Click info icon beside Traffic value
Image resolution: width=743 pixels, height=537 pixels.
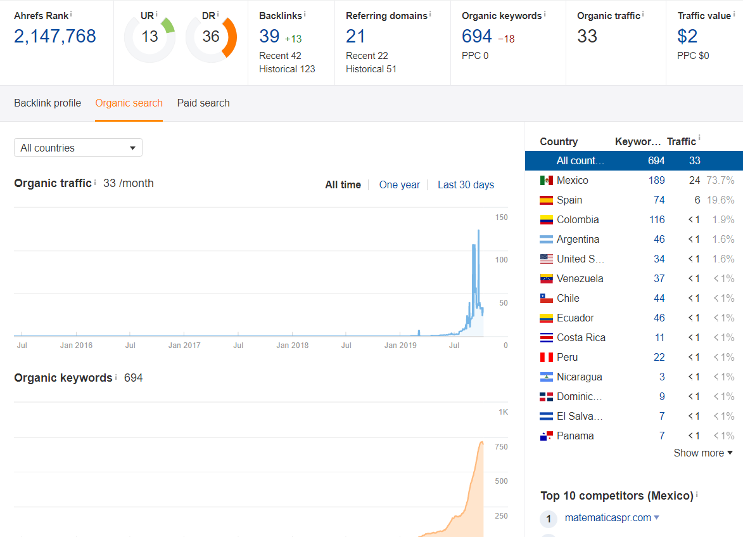pyautogui.click(x=734, y=14)
